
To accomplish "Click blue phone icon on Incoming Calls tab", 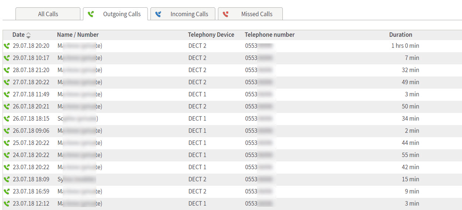I will tap(158, 14).
